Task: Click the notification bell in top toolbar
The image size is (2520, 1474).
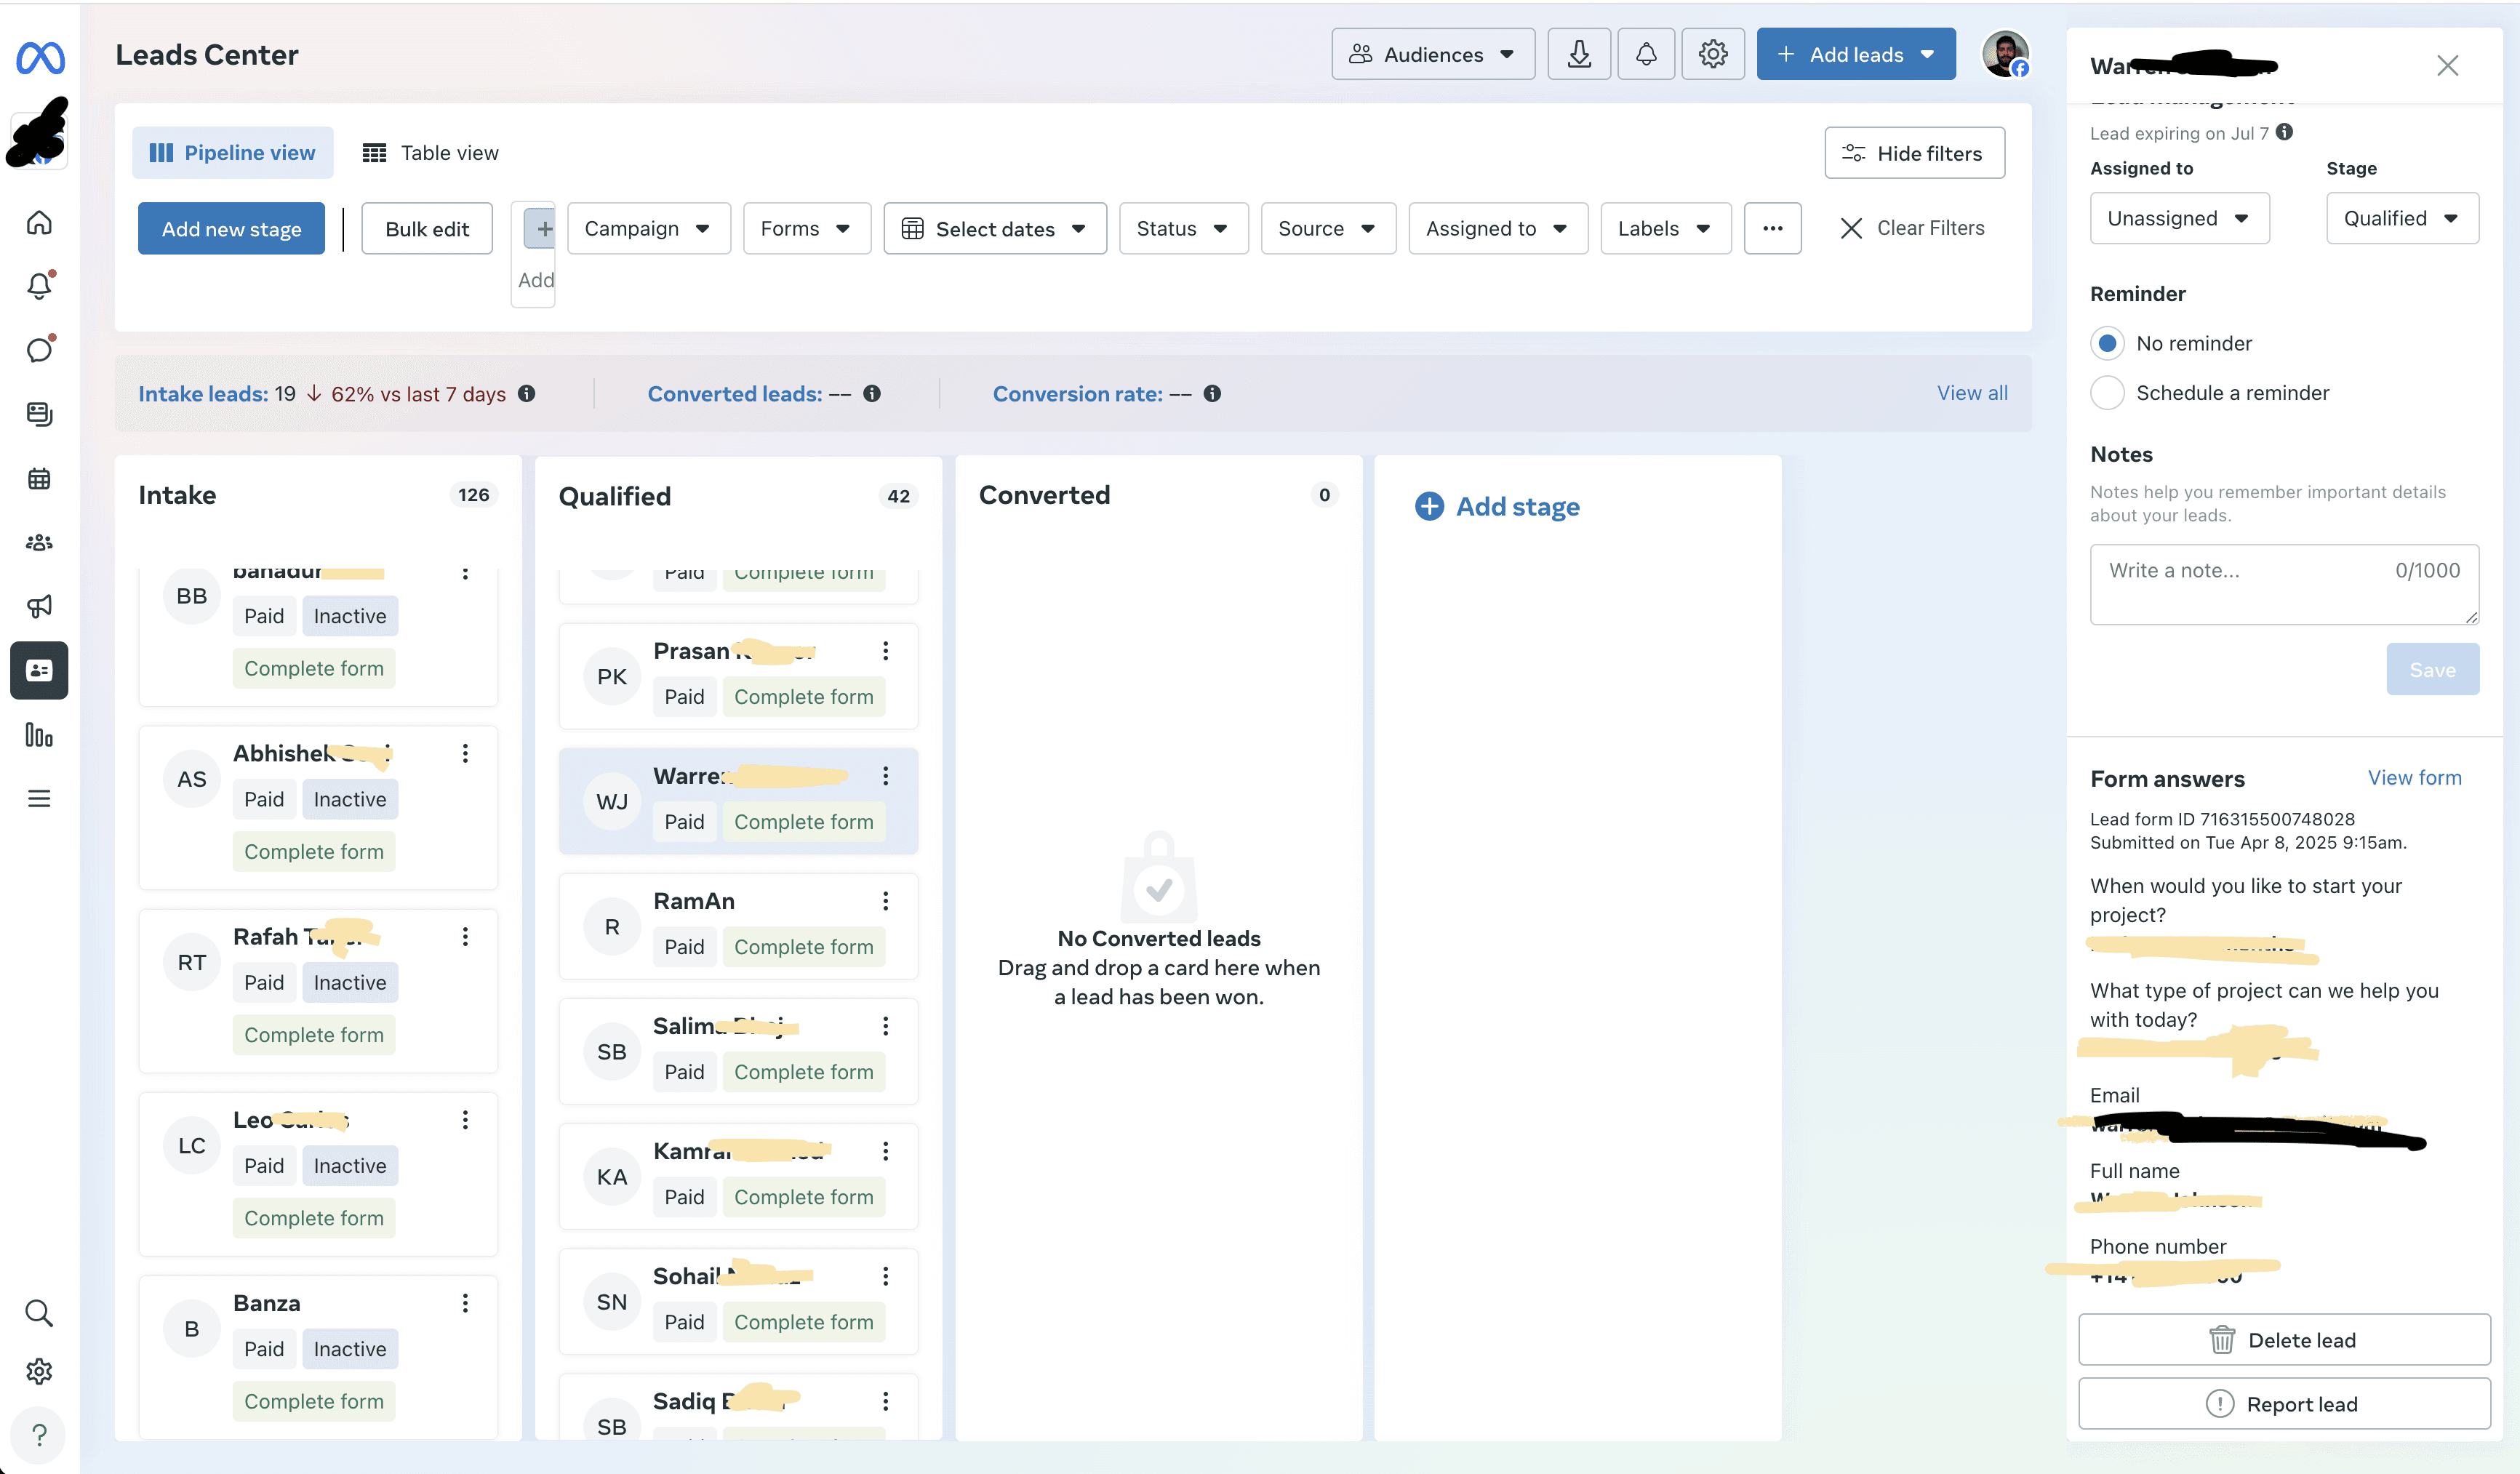Action: click(x=1645, y=54)
